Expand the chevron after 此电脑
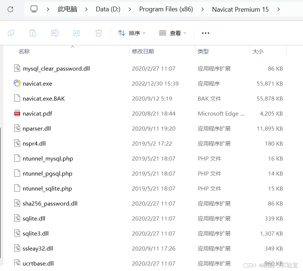303x271 pixels. (86, 9)
